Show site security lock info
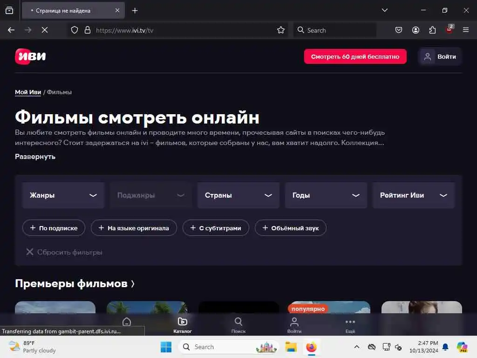Screen dimensions: 477x358 pos(88,30)
